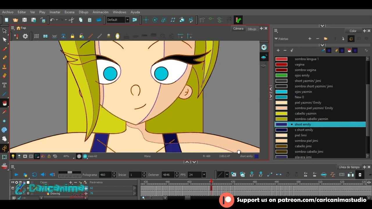372x209 pixels.
Task: Click the palette editor painter's palette icon
Action: pyautogui.click(x=351, y=39)
